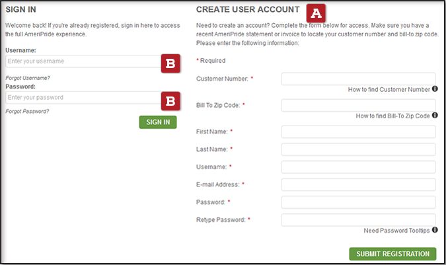The width and height of the screenshot is (446, 265).
Task: Click the Bill-To Zip Code info icon
Action: click(435, 115)
